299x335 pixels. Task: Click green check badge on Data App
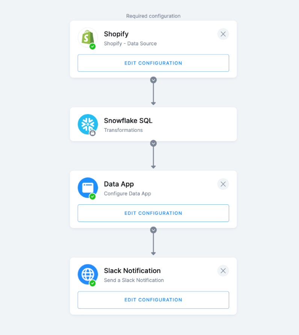tap(92, 196)
